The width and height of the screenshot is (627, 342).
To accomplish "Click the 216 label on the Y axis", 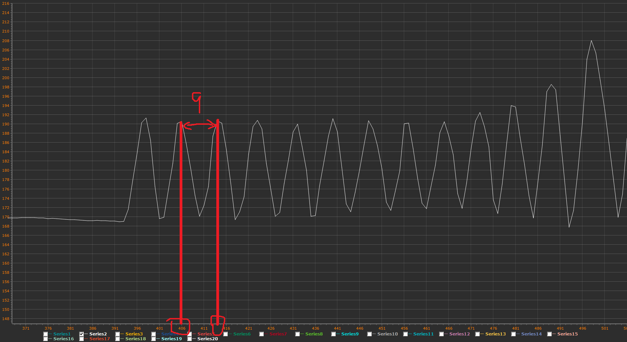I will (6, 3).
